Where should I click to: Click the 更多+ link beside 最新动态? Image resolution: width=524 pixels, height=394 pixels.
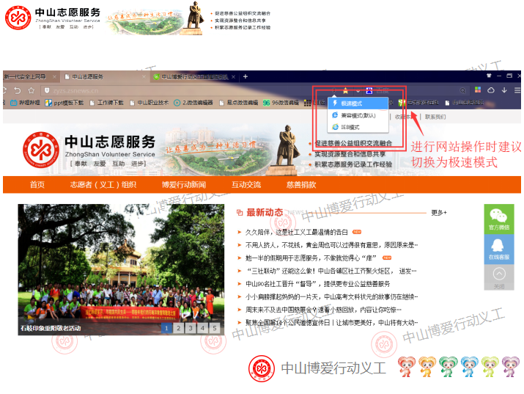[x=438, y=213]
